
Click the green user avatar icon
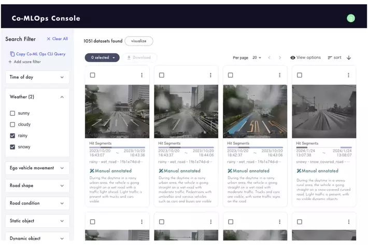tap(351, 18)
